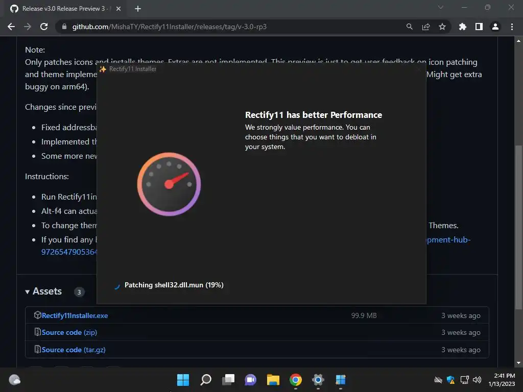Click the vertical scrollbar thumb

tap(518, 228)
